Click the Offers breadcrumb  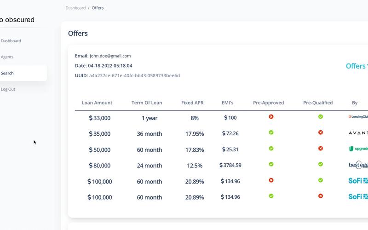[x=98, y=8]
